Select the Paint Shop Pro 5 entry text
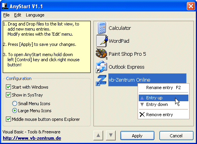The height and width of the screenshot is (144, 197). 127,54
